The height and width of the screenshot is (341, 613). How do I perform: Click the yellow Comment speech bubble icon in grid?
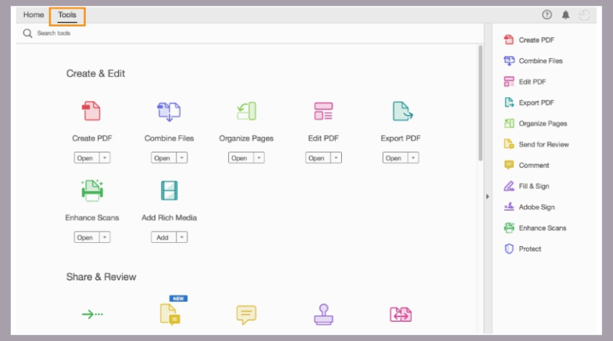click(247, 314)
